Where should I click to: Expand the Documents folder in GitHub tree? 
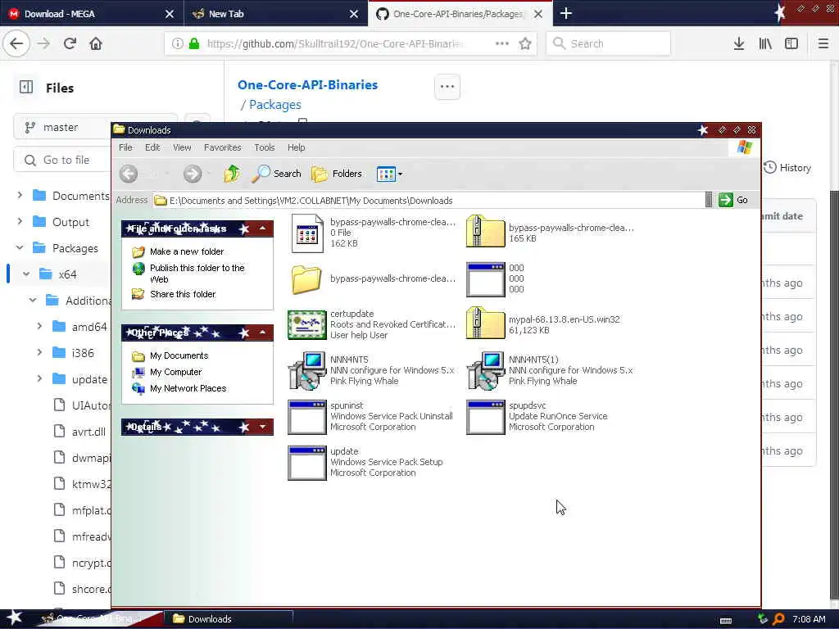pos(20,195)
